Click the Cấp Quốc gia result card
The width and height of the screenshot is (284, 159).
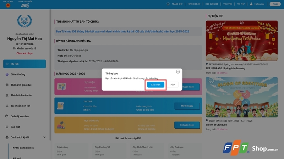(x=185, y=151)
